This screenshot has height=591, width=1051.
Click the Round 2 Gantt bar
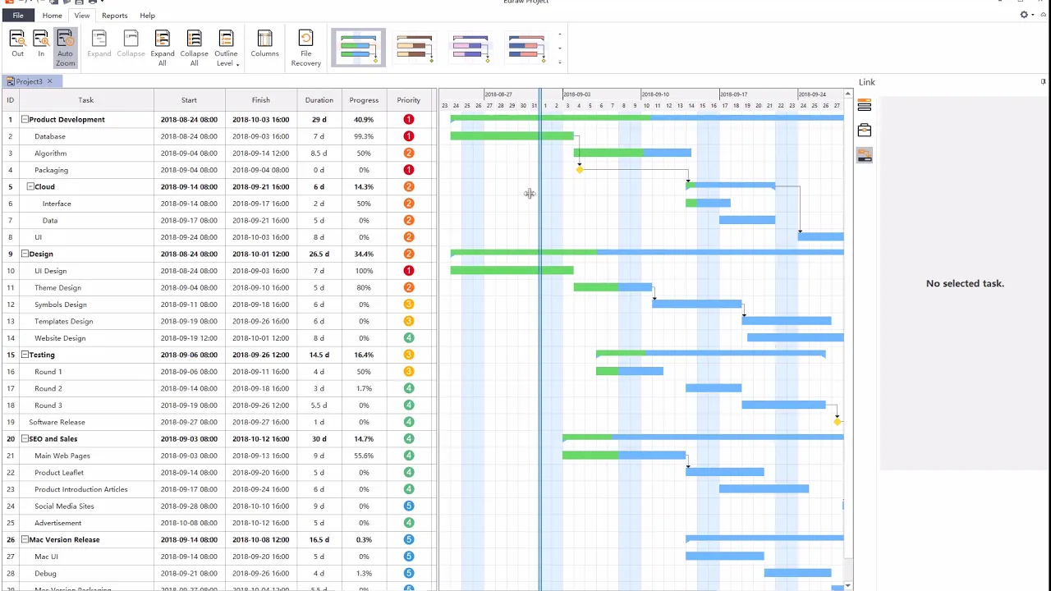coord(714,388)
